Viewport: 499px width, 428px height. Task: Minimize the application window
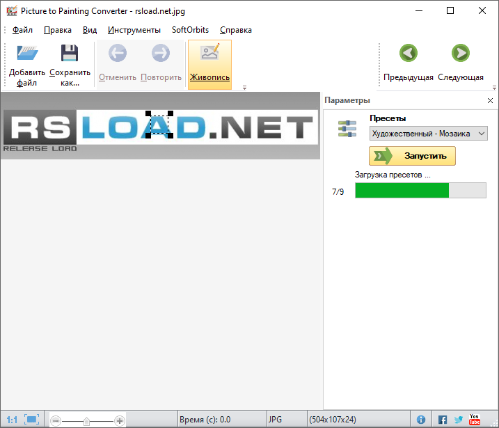point(419,10)
